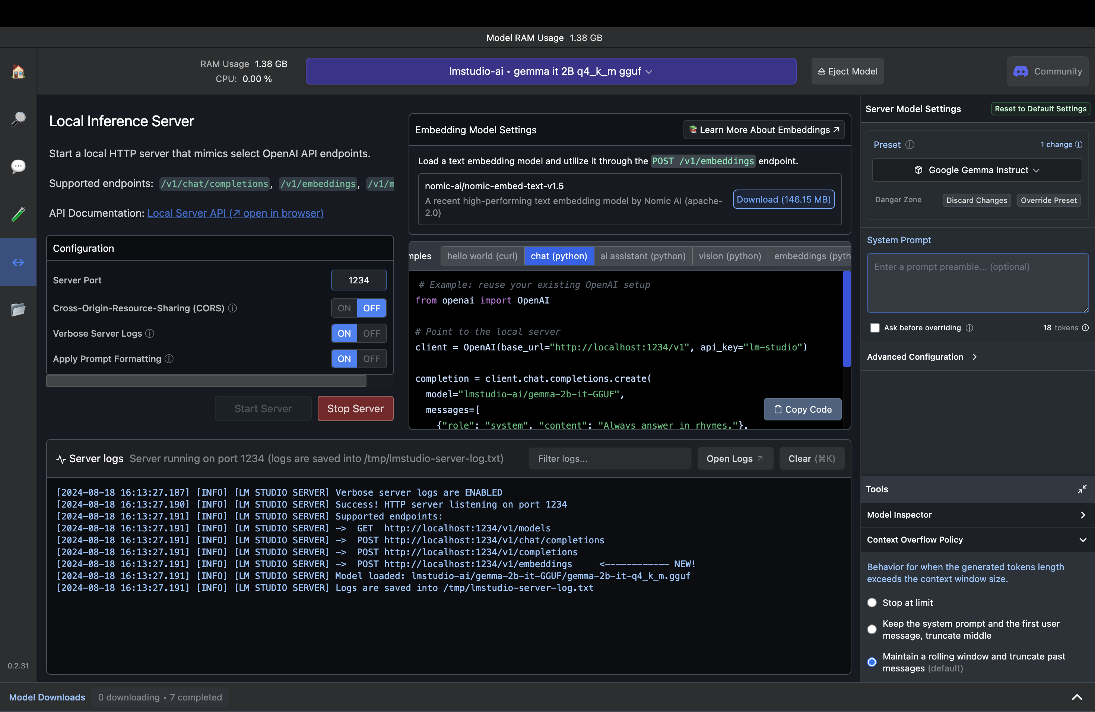Click the Discord Community icon
1095x712 pixels.
(1021, 71)
